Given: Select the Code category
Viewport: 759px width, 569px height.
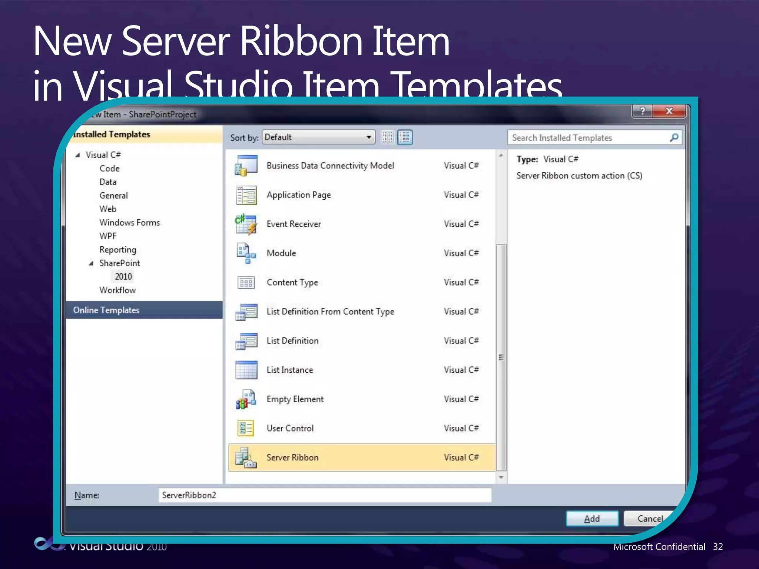Looking at the screenshot, I should pos(109,169).
